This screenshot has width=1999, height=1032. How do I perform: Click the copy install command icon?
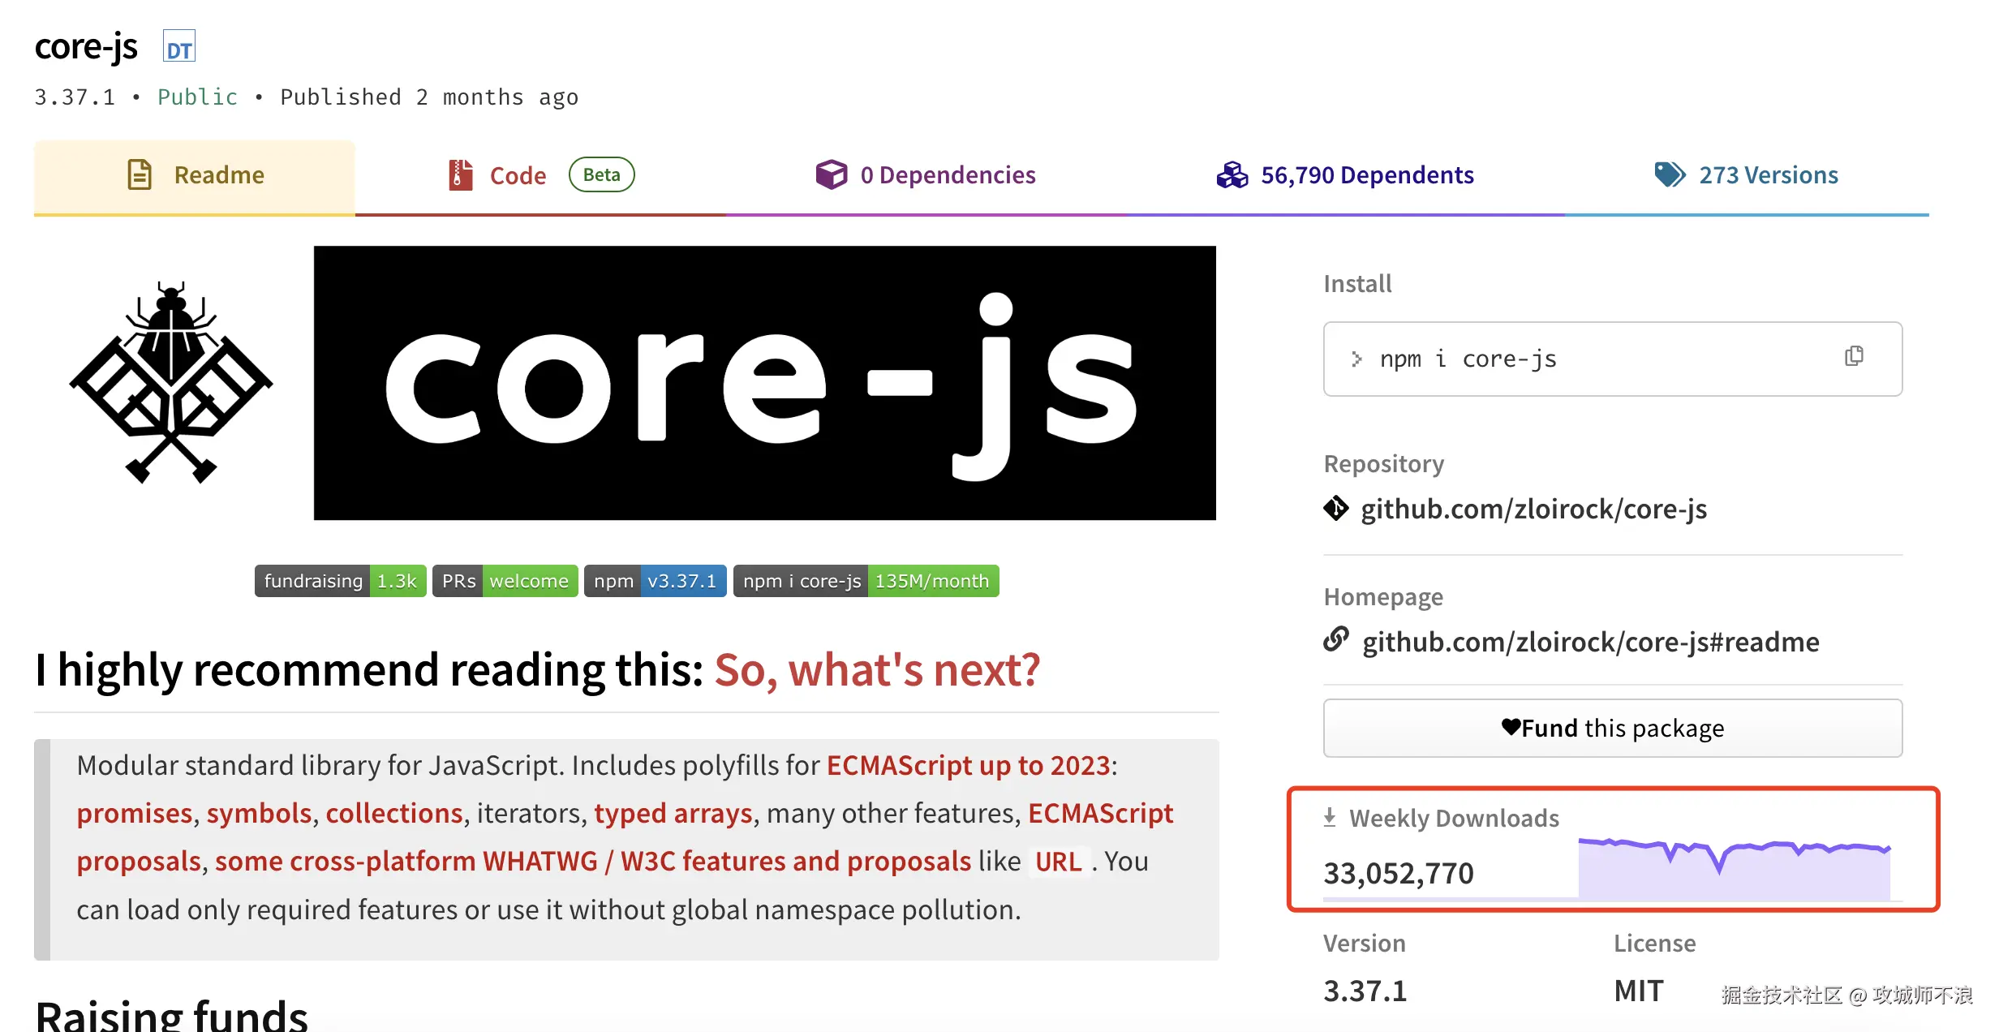(x=1854, y=356)
